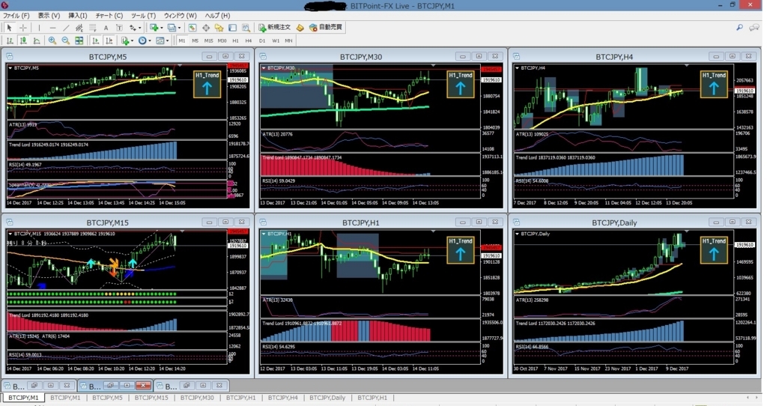Activate the crosshair tool

[x=23, y=28]
